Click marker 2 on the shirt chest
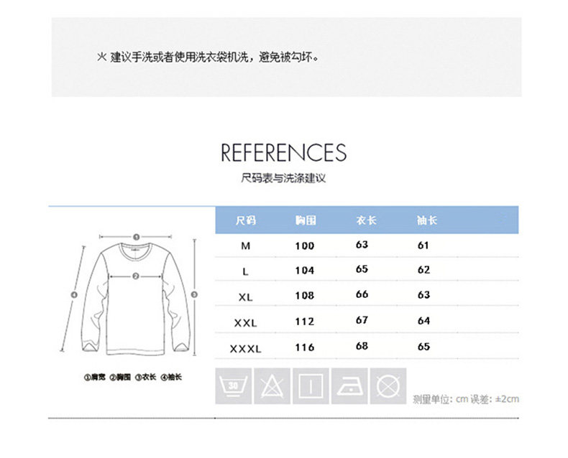The image size is (568, 458). coord(135,276)
